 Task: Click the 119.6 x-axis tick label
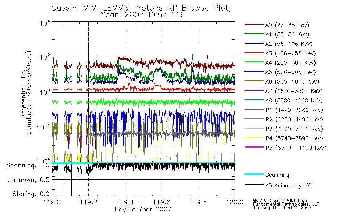(162, 202)
